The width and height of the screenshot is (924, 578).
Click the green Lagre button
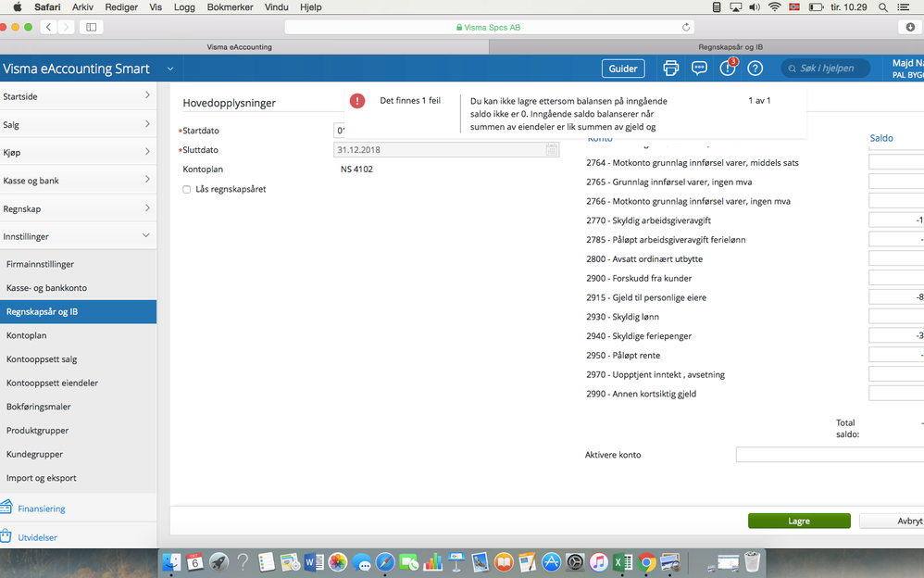click(x=799, y=521)
